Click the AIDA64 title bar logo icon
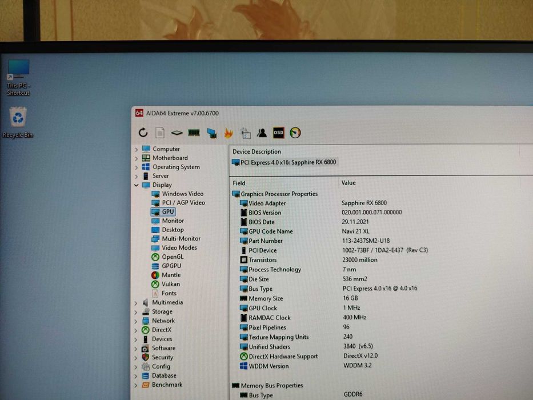533x400 pixels. (x=139, y=113)
